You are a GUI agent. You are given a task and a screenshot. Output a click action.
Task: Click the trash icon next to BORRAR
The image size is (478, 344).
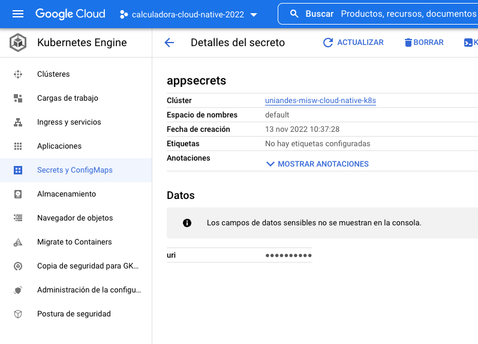(x=408, y=43)
